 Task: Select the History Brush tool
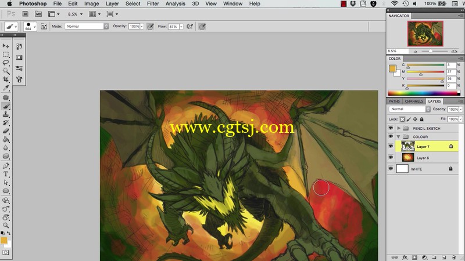tap(6, 122)
